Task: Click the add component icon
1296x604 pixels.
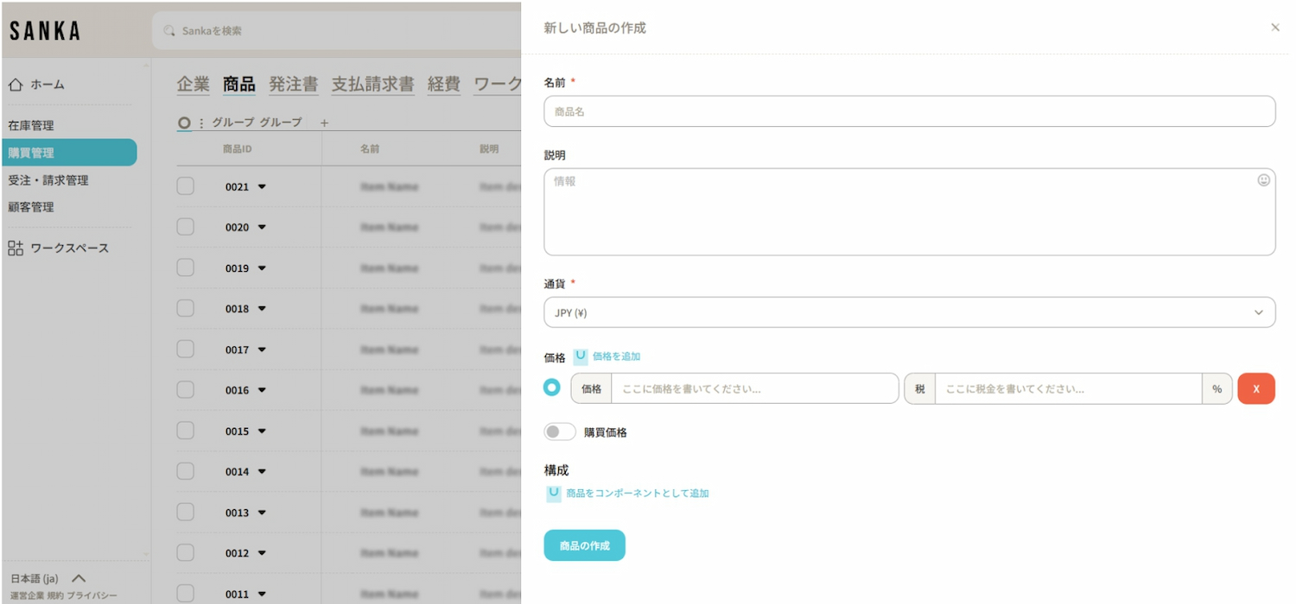Action: tap(554, 494)
